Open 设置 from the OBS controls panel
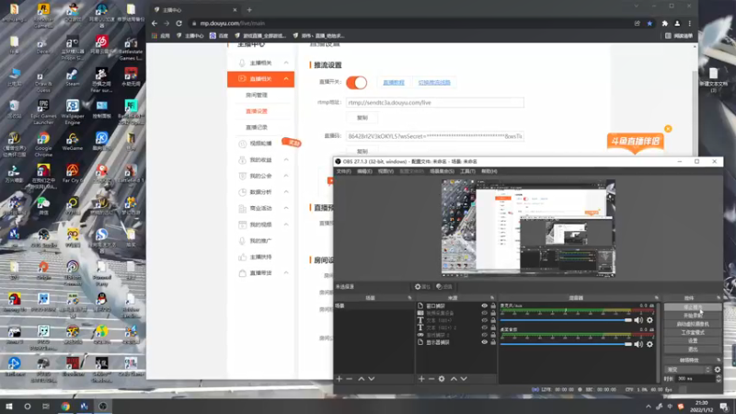 693,340
